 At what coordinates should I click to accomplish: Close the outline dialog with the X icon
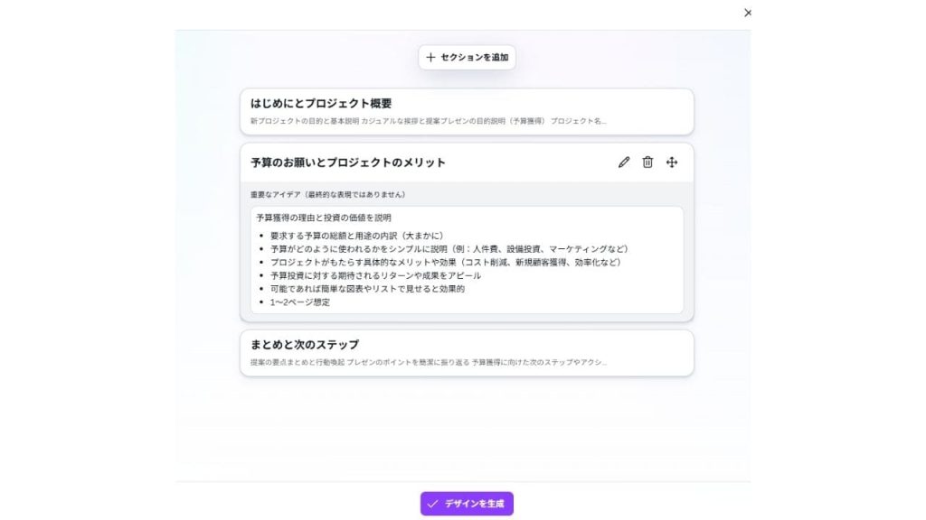[x=747, y=13]
